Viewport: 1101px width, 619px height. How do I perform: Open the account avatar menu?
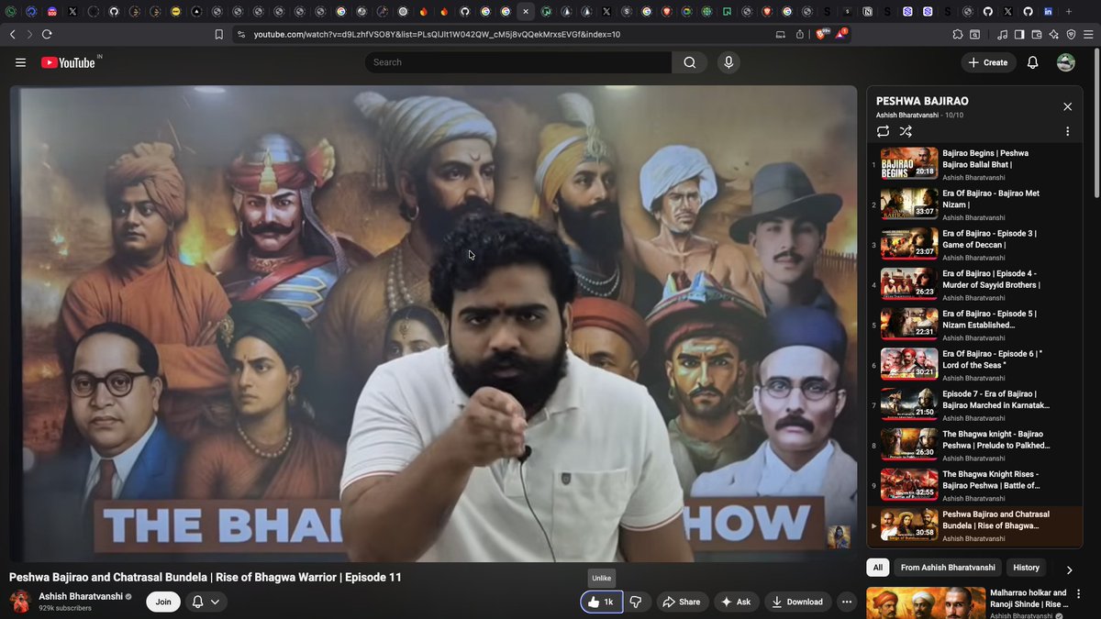click(x=1066, y=62)
